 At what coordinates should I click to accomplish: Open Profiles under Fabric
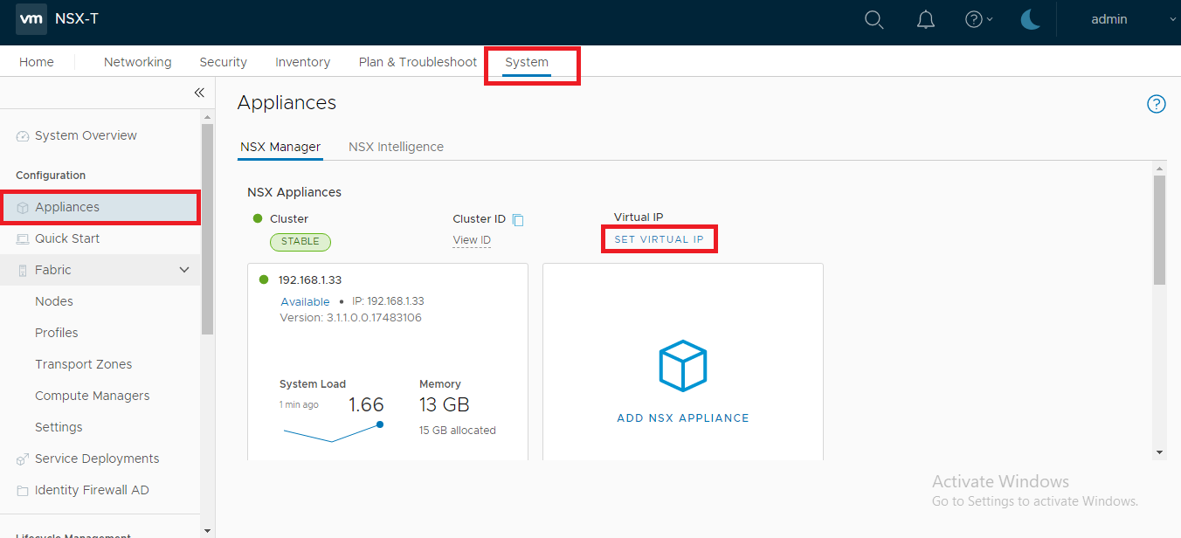tap(57, 333)
